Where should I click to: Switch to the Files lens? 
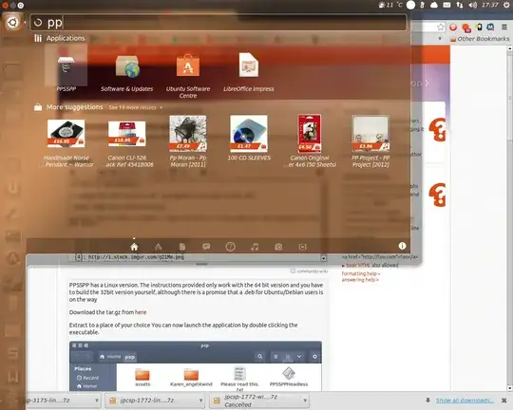tap(182, 247)
